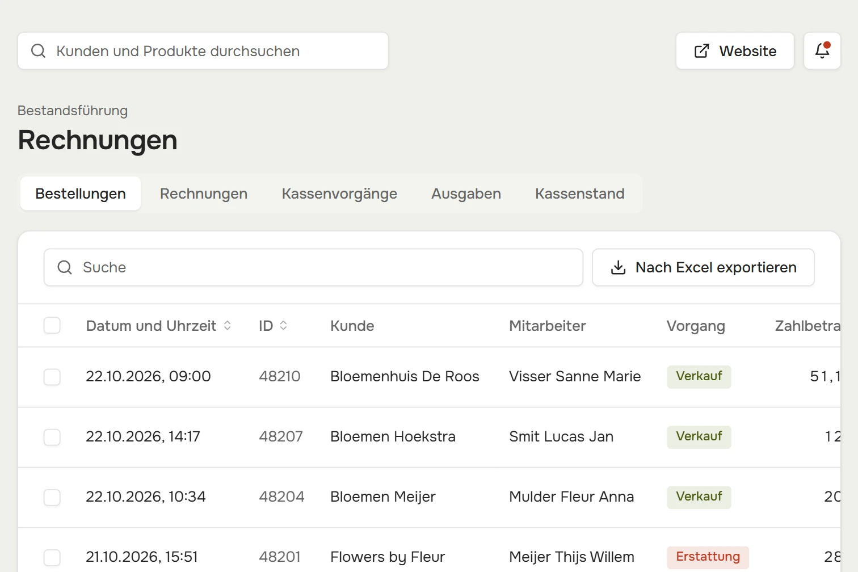Click the Verkauf badge for order 48204

click(699, 497)
